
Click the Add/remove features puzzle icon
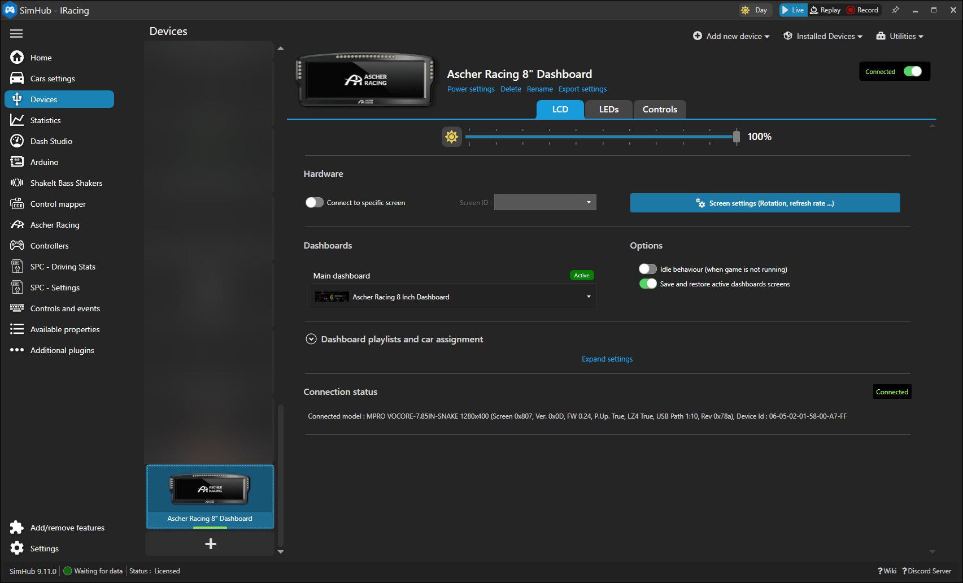[x=17, y=528]
